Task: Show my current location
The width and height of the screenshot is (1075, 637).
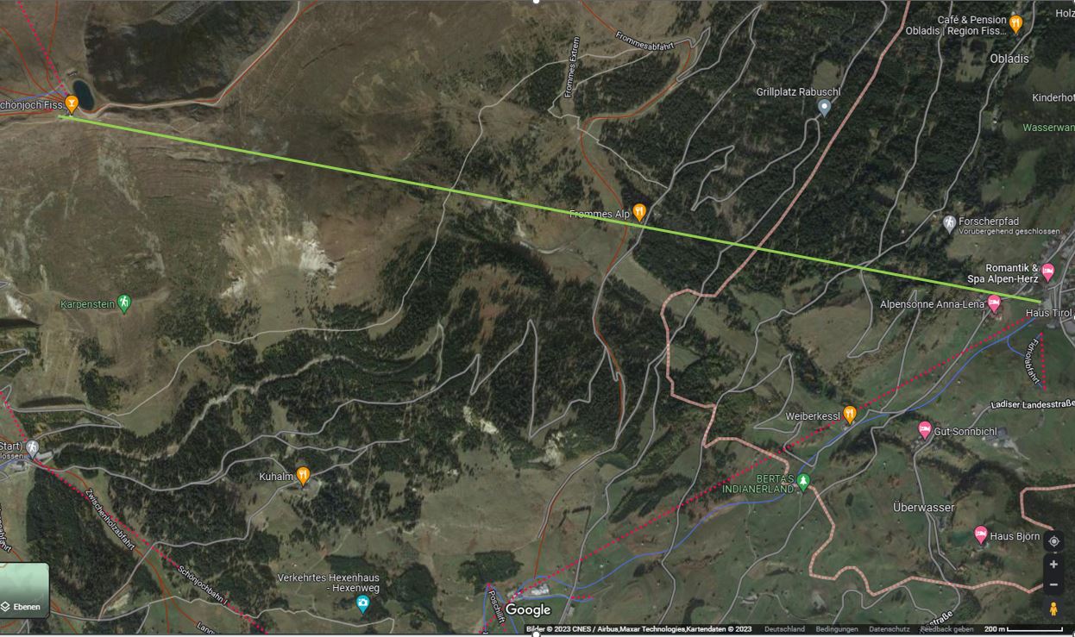Action: (x=1053, y=541)
